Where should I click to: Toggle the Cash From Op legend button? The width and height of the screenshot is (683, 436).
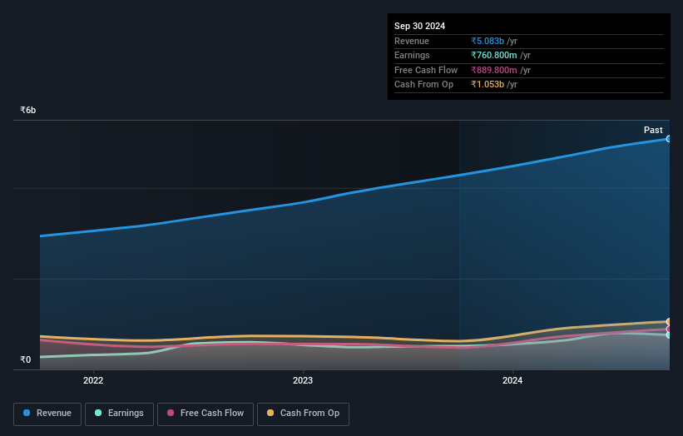pos(303,414)
